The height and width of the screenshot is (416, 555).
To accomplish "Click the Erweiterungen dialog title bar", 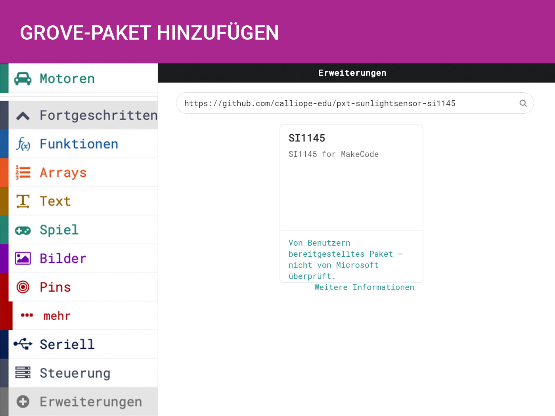I will click(352, 73).
